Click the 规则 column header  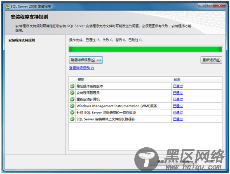pyautogui.click(x=124, y=80)
